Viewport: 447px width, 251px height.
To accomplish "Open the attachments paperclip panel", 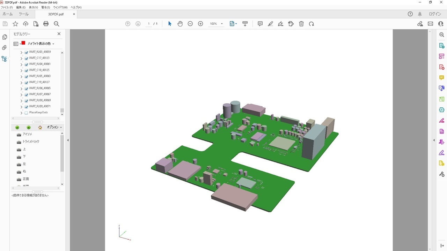I will pos(5,48).
